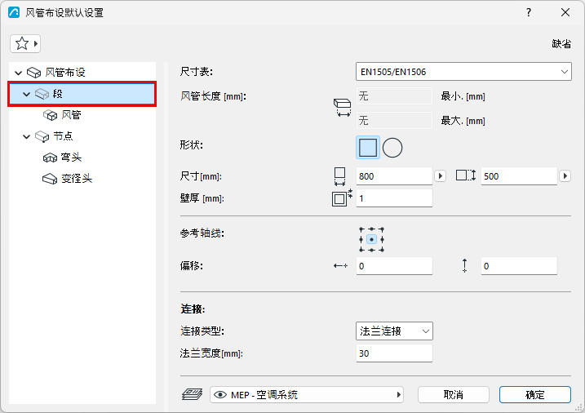This screenshot has height=413, width=585.
Task: Click the horizontal offset arrow icon
Action: (340, 265)
